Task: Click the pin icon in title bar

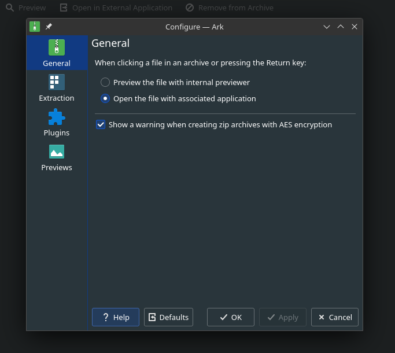Action: point(49,27)
